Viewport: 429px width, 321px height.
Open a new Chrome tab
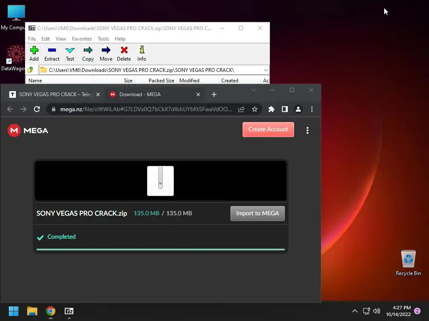pyautogui.click(x=214, y=94)
